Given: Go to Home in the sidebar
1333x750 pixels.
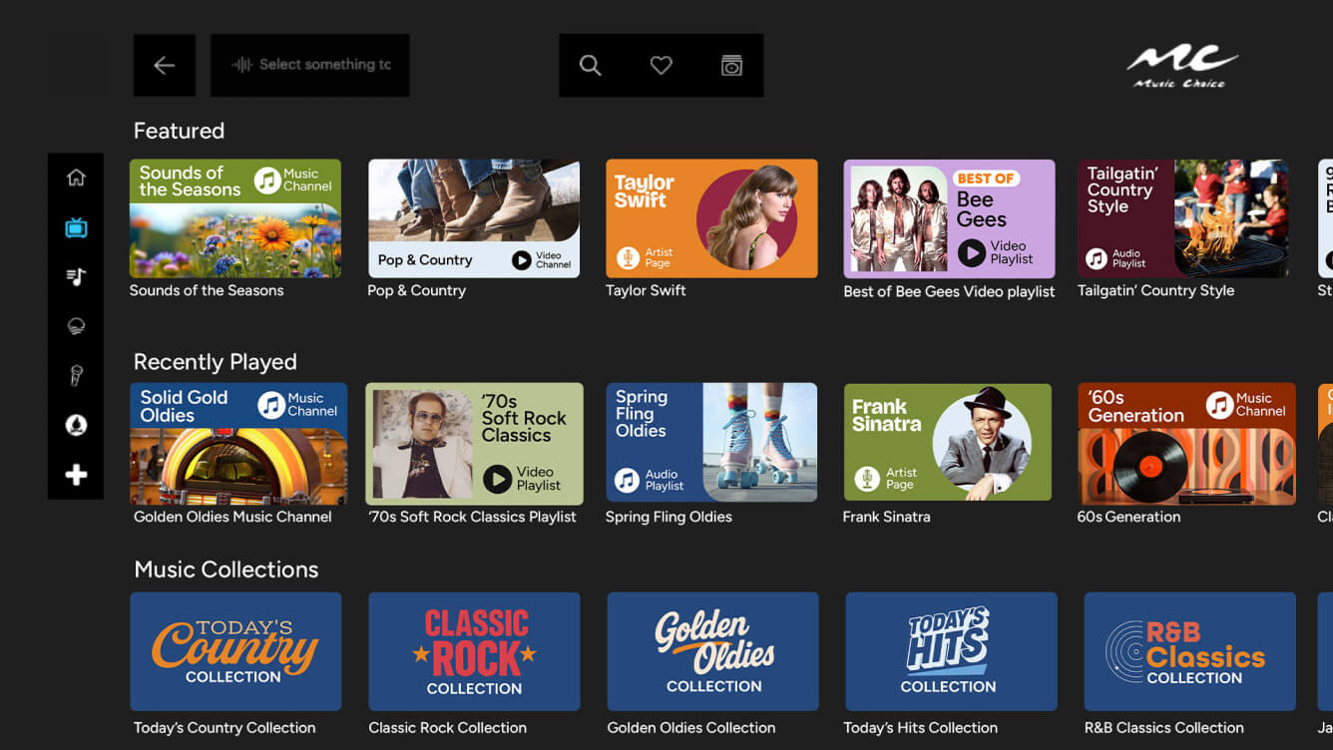Looking at the screenshot, I should click(76, 179).
